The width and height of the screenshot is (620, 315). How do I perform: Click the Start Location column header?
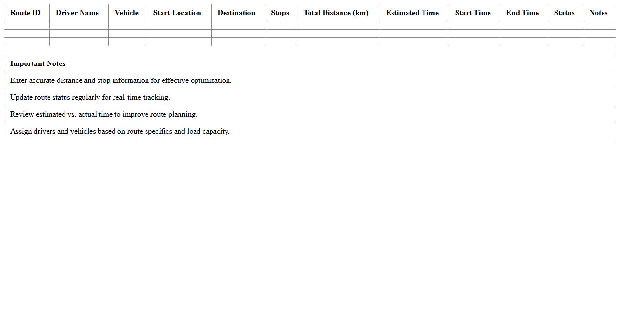177,13
